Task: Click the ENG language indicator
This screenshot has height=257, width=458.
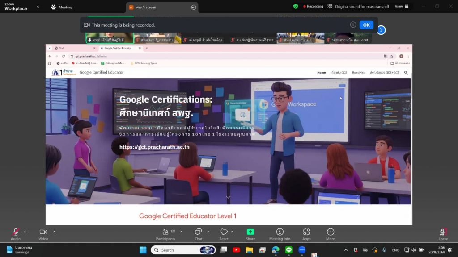Action: [x=395, y=250]
